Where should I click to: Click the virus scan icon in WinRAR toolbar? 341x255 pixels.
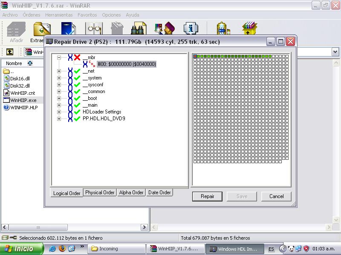click(x=223, y=28)
